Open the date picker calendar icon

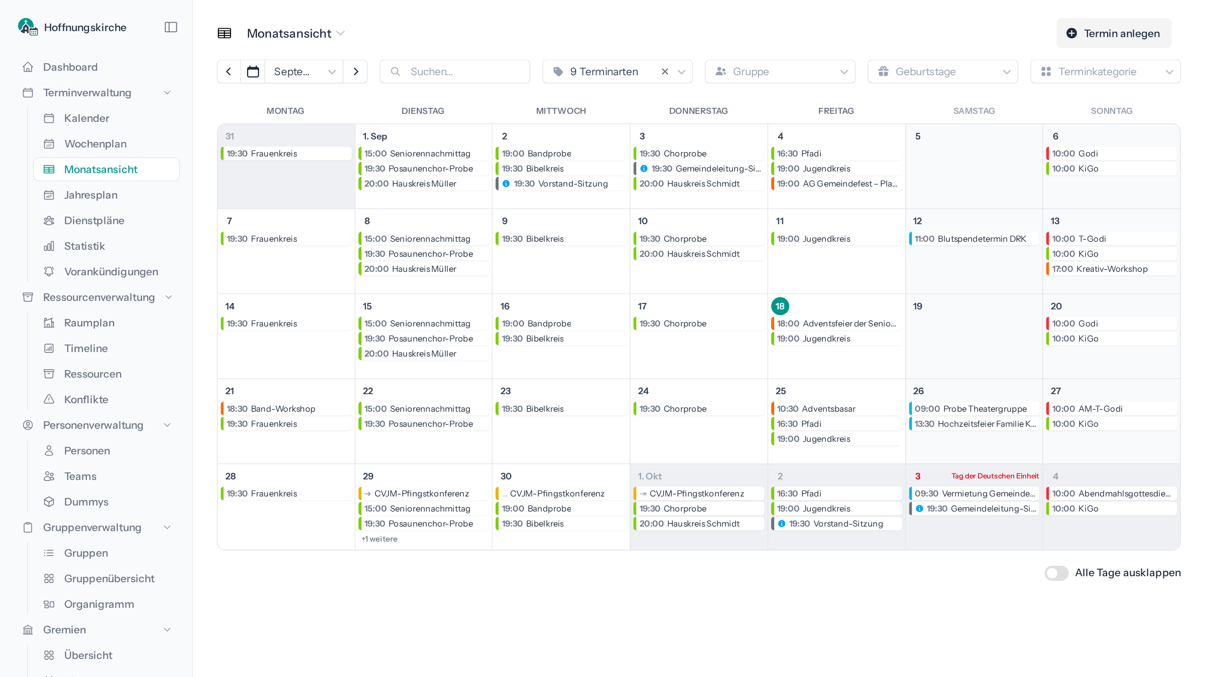pos(253,72)
